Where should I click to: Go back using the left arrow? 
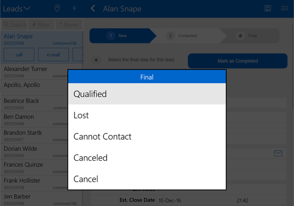click(93, 8)
